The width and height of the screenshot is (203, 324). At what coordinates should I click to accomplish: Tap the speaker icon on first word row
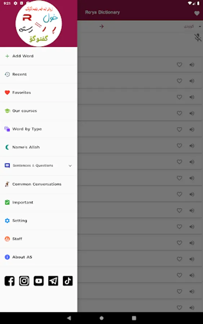point(192,65)
